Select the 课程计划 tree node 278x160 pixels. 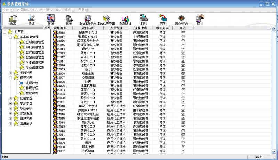pyautogui.click(x=32, y=83)
